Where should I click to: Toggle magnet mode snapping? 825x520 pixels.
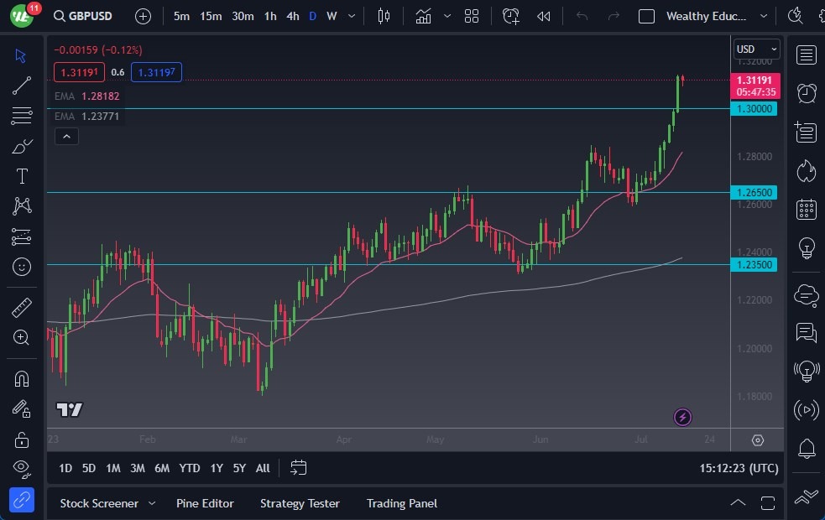pyautogui.click(x=22, y=378)
